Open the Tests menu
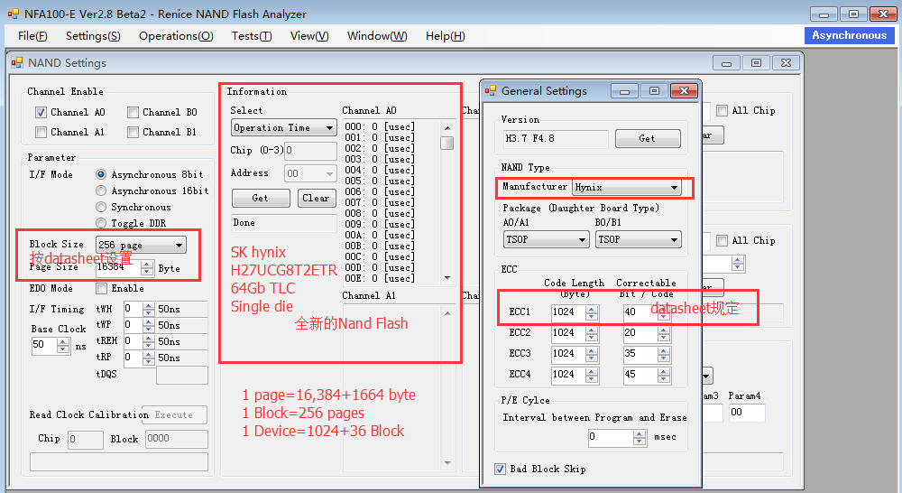Viewport: 902px width, 493px height. click(x=252, y=36)
